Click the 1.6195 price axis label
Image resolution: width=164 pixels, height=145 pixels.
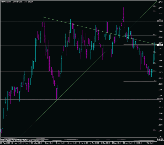160,61
